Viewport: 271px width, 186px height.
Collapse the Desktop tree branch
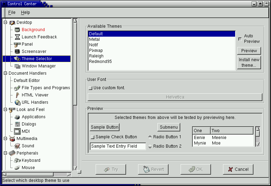coord(5,22)
